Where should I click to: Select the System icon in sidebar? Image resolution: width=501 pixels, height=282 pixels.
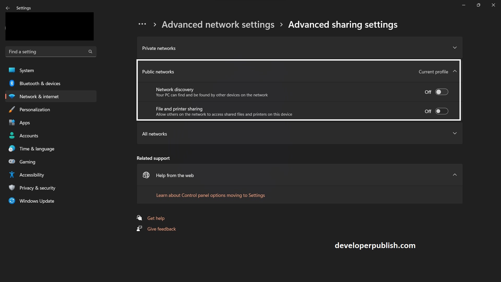point(12,70)
